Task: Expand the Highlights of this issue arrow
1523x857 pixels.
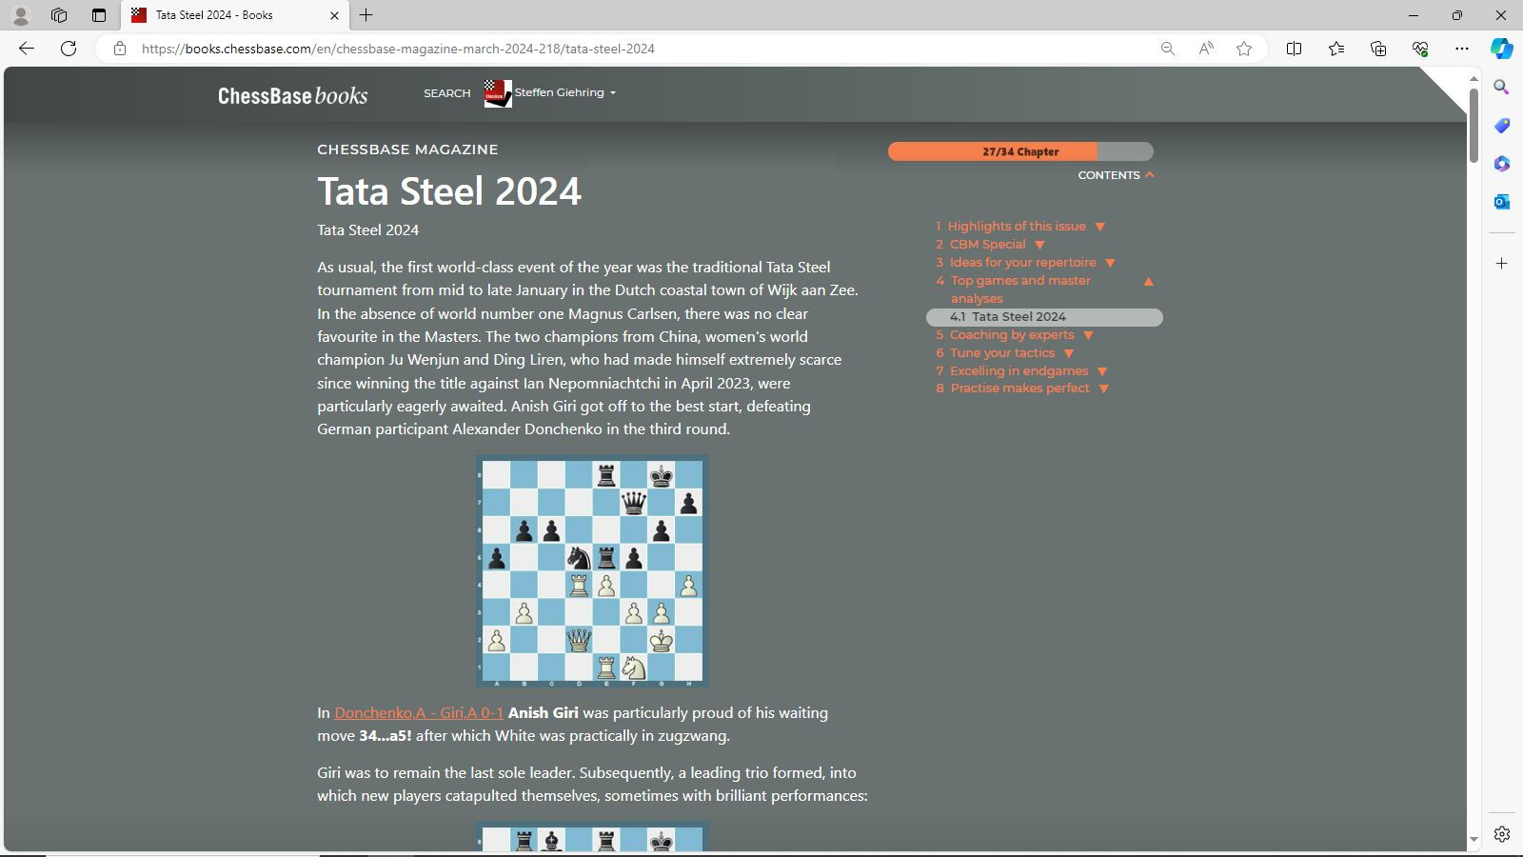Action: pyautogui.click(x=1100, y=227)
